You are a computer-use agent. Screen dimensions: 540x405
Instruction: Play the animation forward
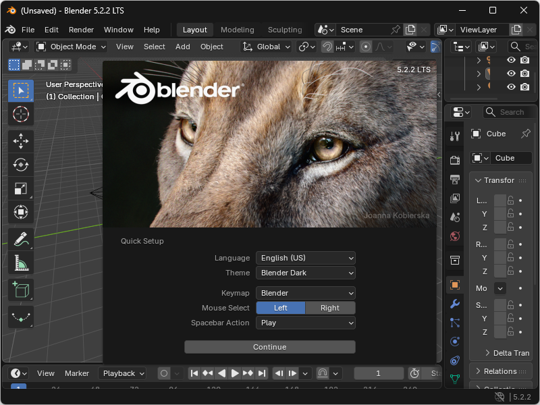click(x=234, y=373)
